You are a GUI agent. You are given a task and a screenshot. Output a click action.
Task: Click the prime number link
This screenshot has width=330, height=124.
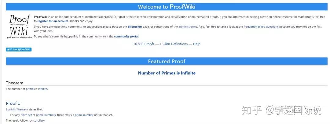point(84,115)
